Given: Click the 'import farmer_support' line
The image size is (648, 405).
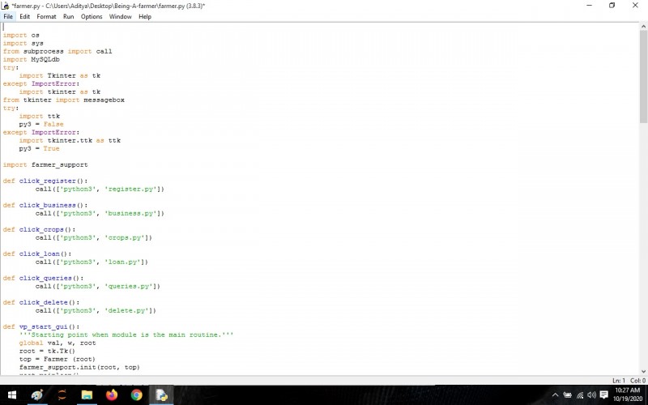Looking at the screenshot, I should pyautogui.click(x=45, y=164).
